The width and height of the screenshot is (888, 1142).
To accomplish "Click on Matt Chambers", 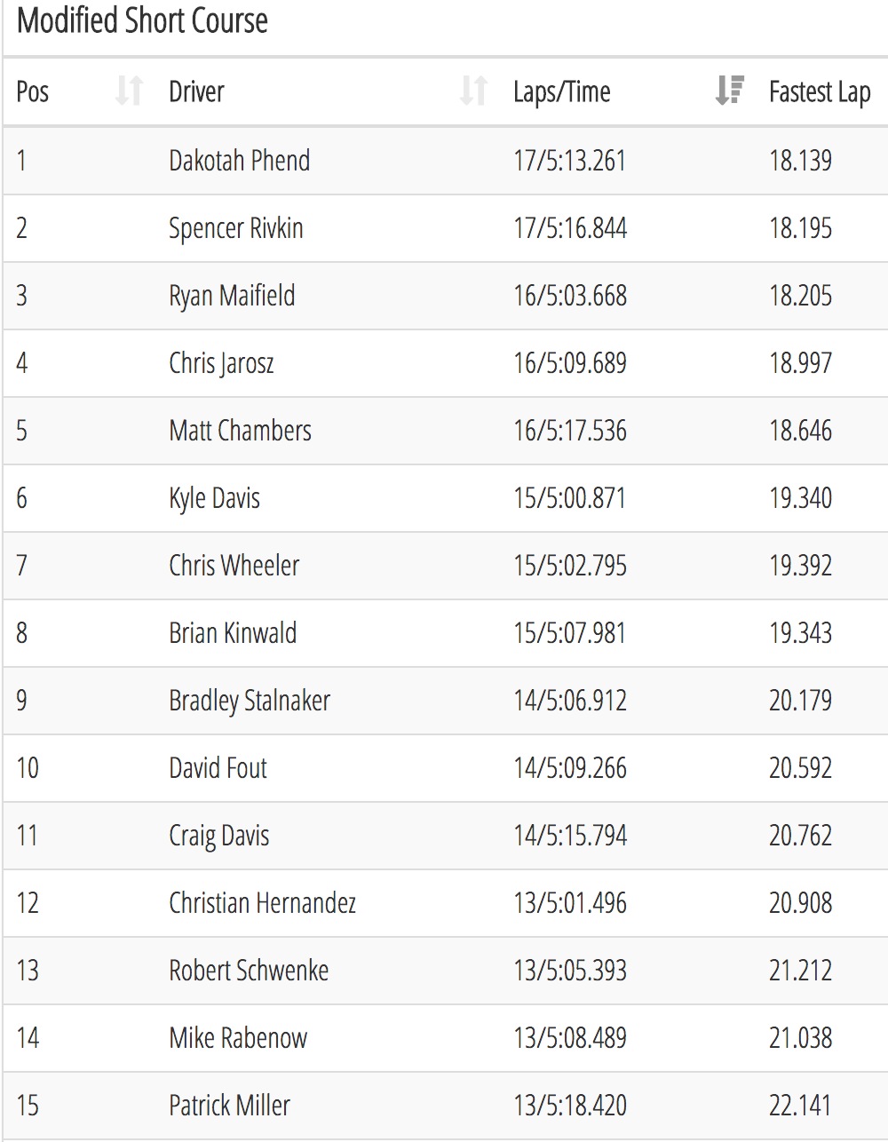I will [240, 431].
